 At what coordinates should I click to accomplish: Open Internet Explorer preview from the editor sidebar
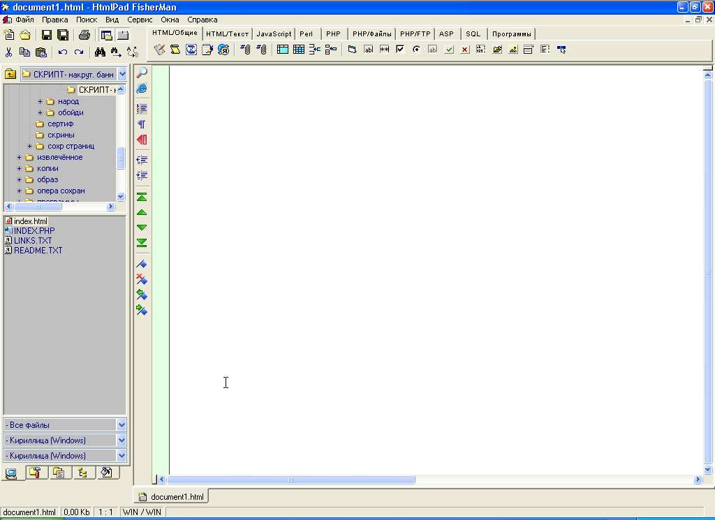(x=142, y=89)
